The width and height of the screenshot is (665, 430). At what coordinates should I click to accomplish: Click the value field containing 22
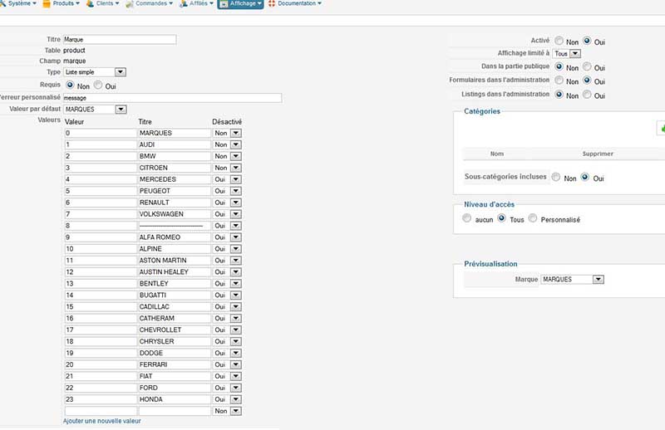tap(101, 388)
